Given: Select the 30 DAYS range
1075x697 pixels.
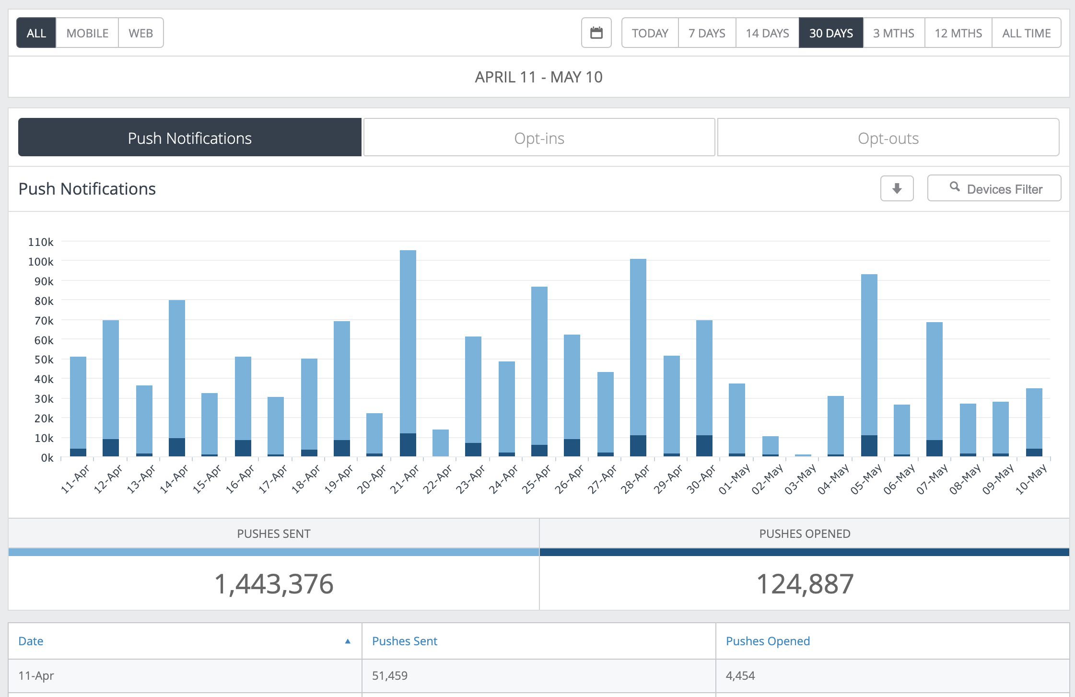Looking at the screenshot, I should (x=831, y=33).
